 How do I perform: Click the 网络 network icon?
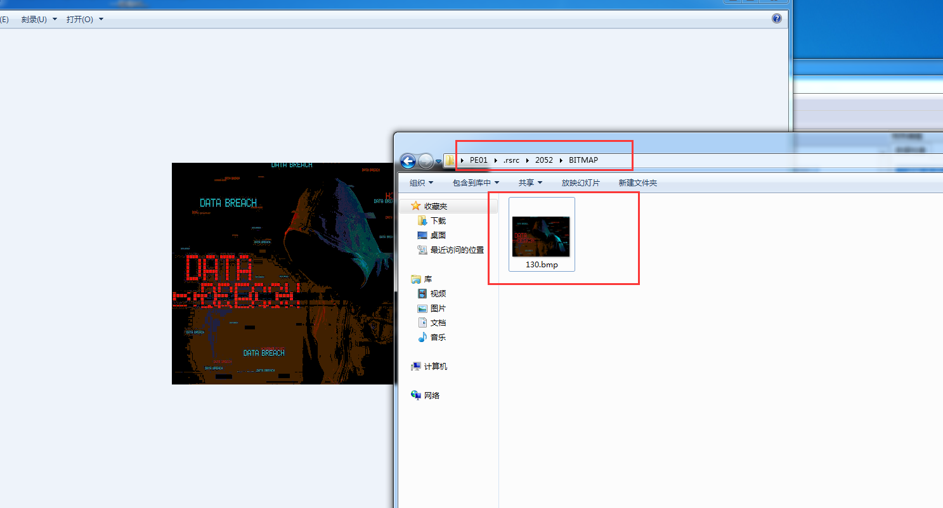[416, 395]
